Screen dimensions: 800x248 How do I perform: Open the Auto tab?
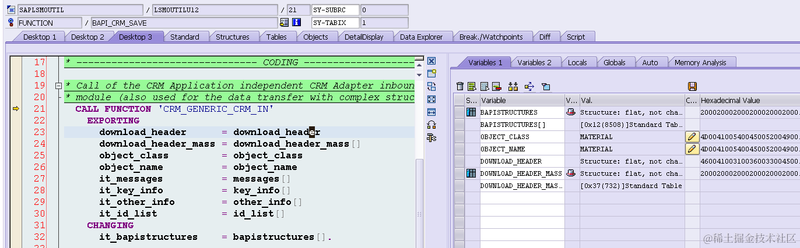(x=650, y=62)
